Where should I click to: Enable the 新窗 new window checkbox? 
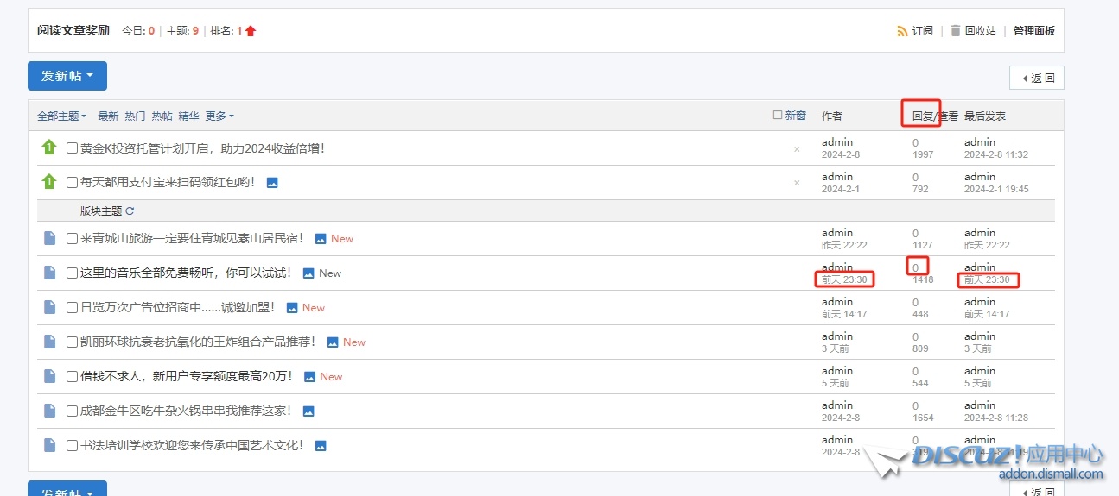coord(778,115)
